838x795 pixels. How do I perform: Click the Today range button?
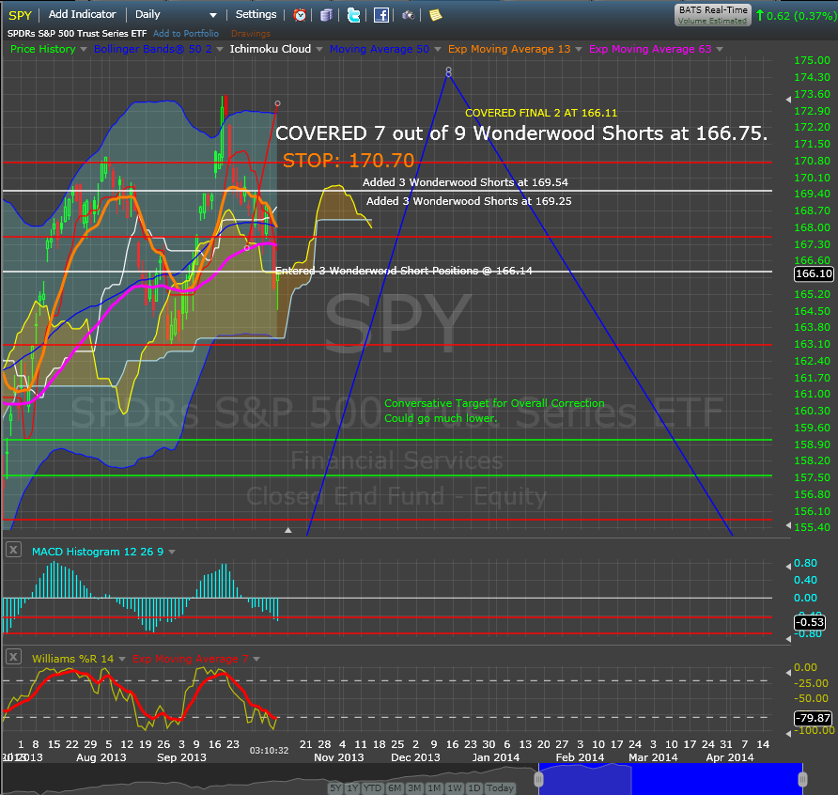[x=500, y=788]
